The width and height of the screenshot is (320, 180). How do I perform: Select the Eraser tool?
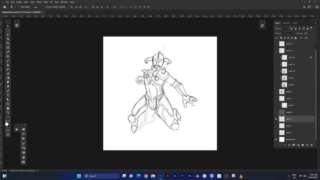pyautogui.click(x=8, y=74)
